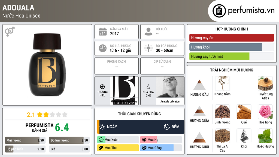Click the Thì Là Ai Cập cumin image
Screen dimensions: 279x157
[x=222, y=136]
